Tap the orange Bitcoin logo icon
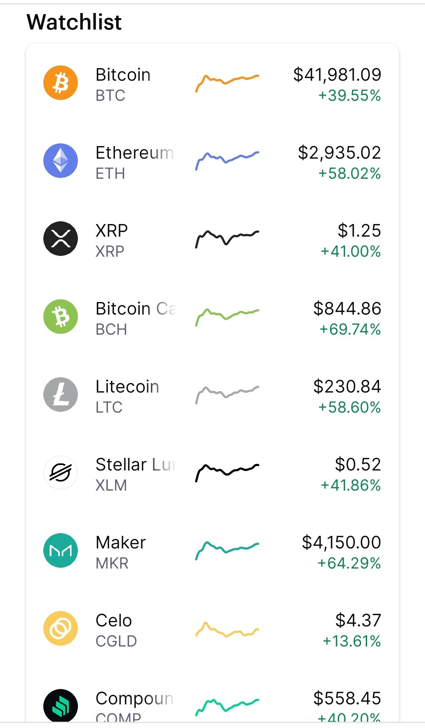 [x=61, y=83]
